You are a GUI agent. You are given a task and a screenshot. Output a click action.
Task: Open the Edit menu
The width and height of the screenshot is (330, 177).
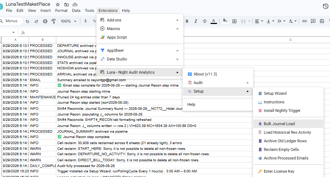(x=20, y=10)
